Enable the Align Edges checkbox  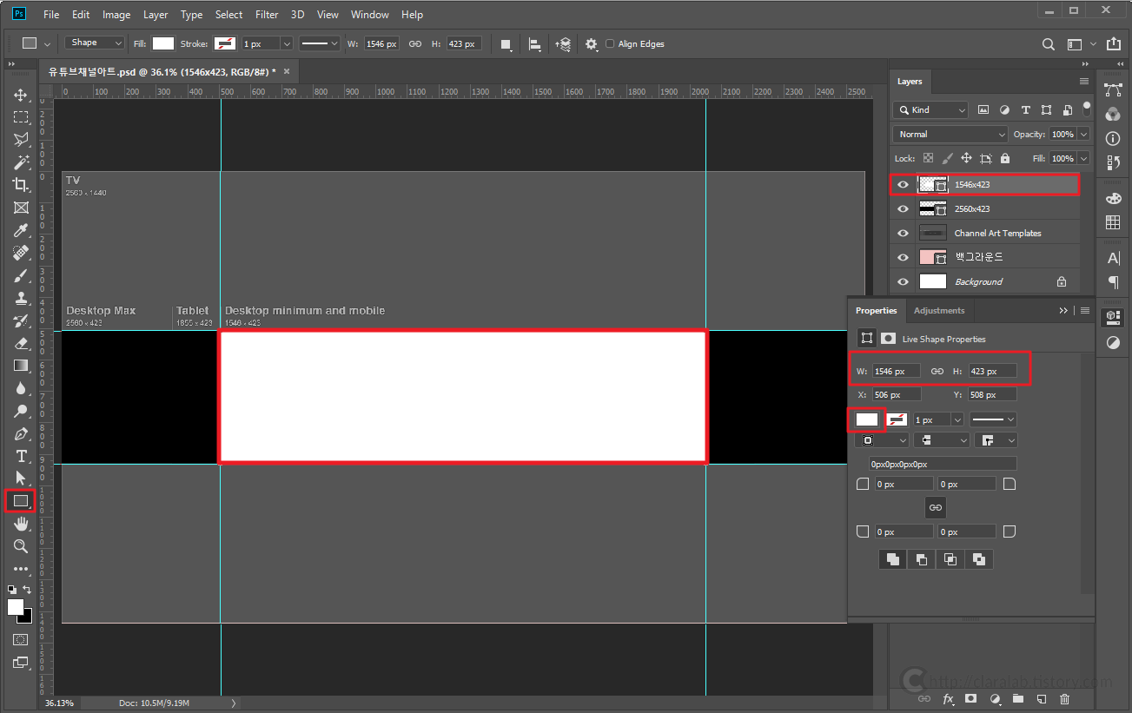point(610,43)
